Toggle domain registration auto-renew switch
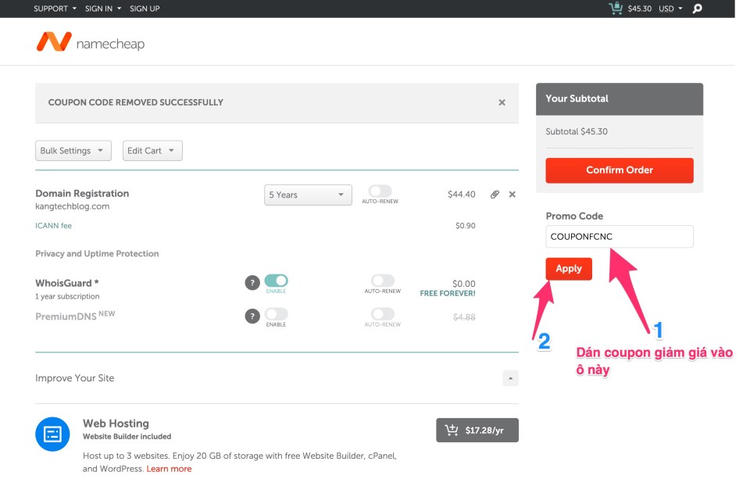The width and height of the screenshot is (750, 483). pos(380,191)
